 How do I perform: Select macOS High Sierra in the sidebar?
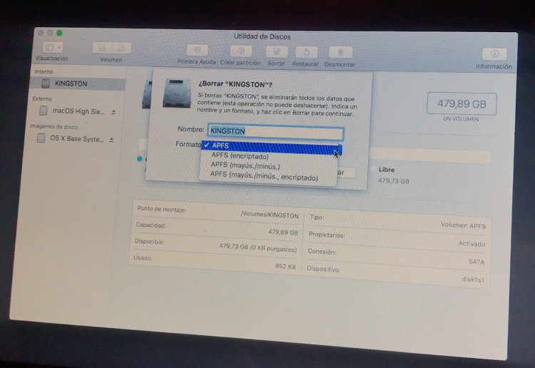click(78, 111)
